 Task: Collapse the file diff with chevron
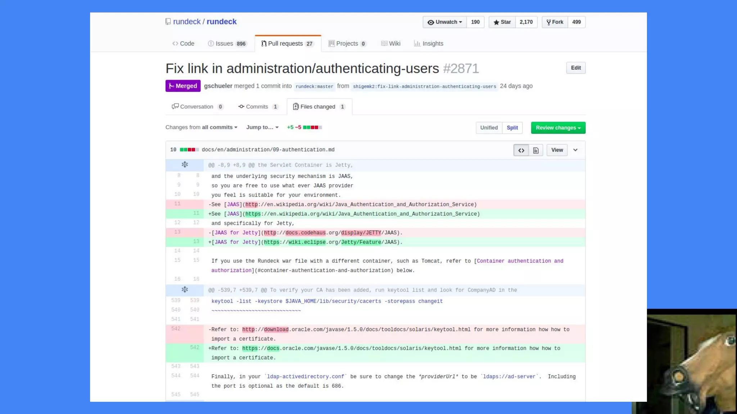click(x=575, y=150)
